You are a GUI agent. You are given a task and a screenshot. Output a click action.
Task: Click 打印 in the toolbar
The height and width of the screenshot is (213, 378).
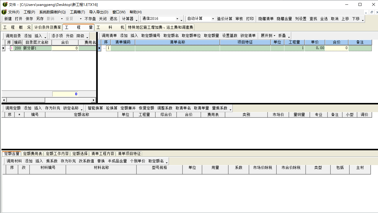[250, 19]
